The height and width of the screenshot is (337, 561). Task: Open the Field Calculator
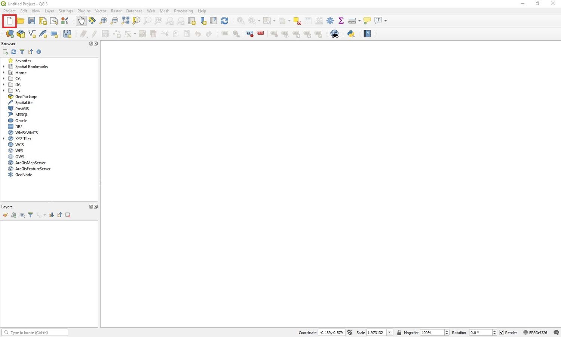tap(319, 21)
